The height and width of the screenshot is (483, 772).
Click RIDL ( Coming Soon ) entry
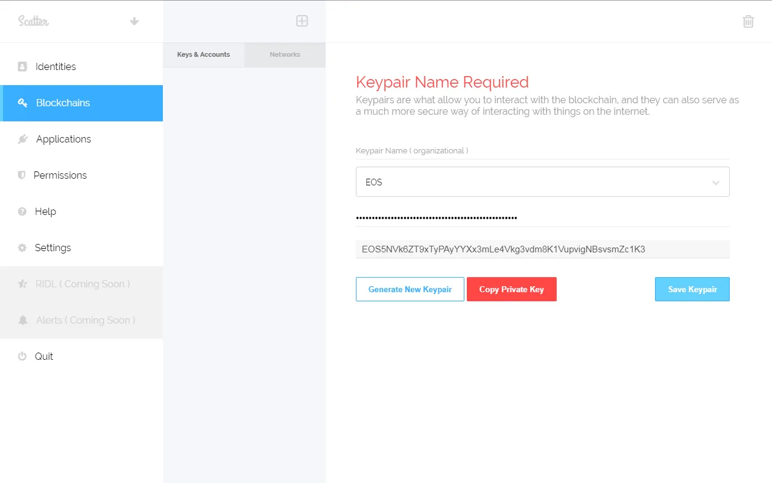(81, 284)
